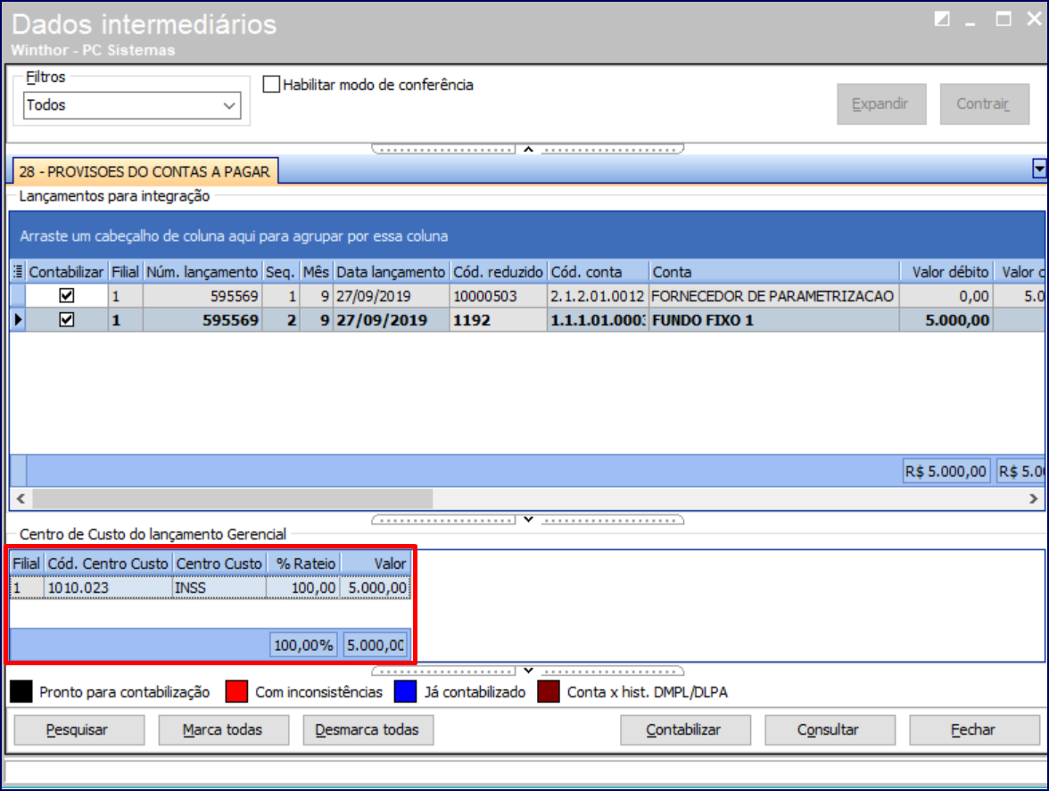Click the Expandir button
1049x791 pixels.
[x=881, y=103]
